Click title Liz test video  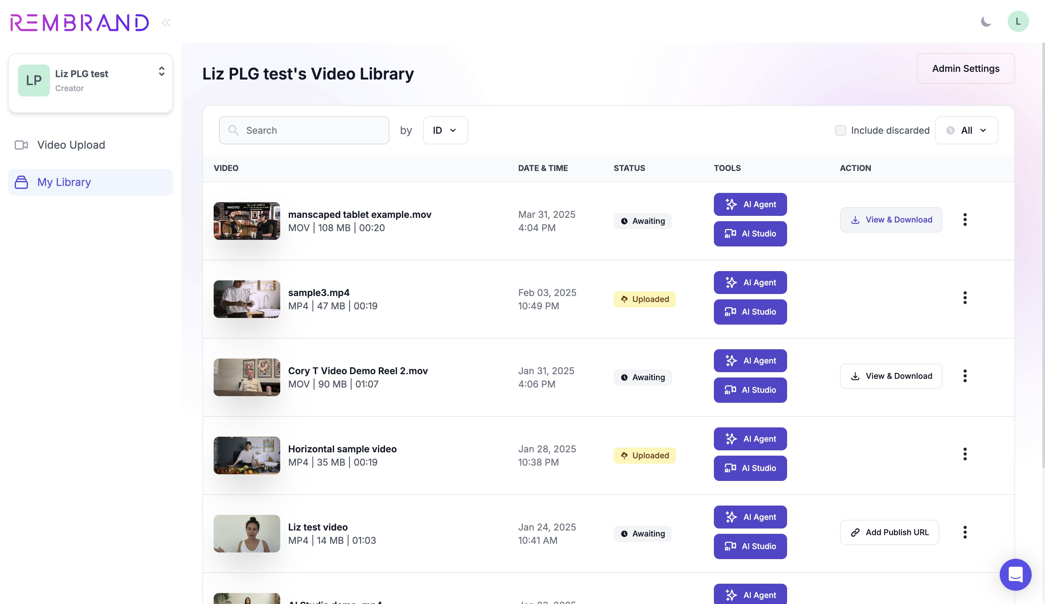click(317, 527)
